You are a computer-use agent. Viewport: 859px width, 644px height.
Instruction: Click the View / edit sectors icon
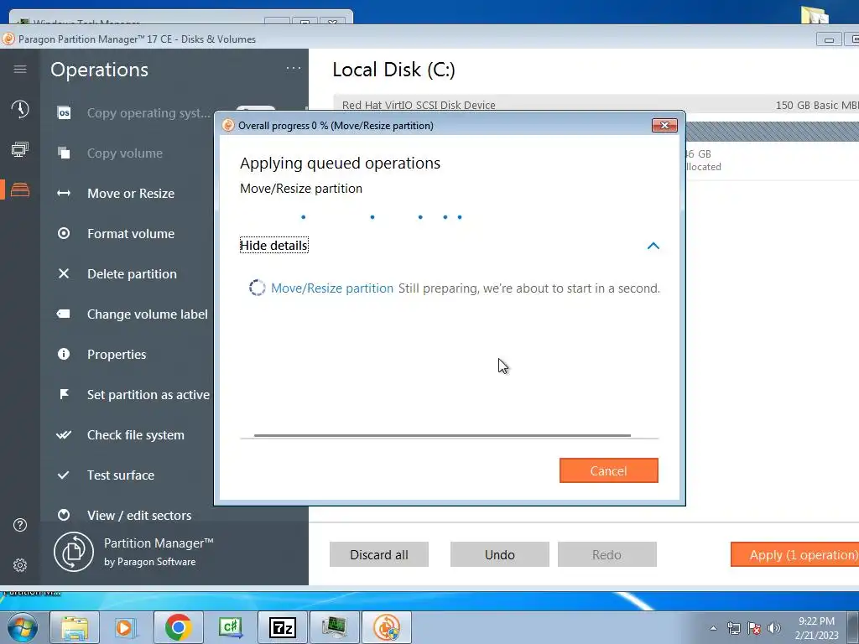point(64,515)
